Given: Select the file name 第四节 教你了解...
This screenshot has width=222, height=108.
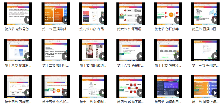Looking at the screenshot, I should [x=130, y=102].
